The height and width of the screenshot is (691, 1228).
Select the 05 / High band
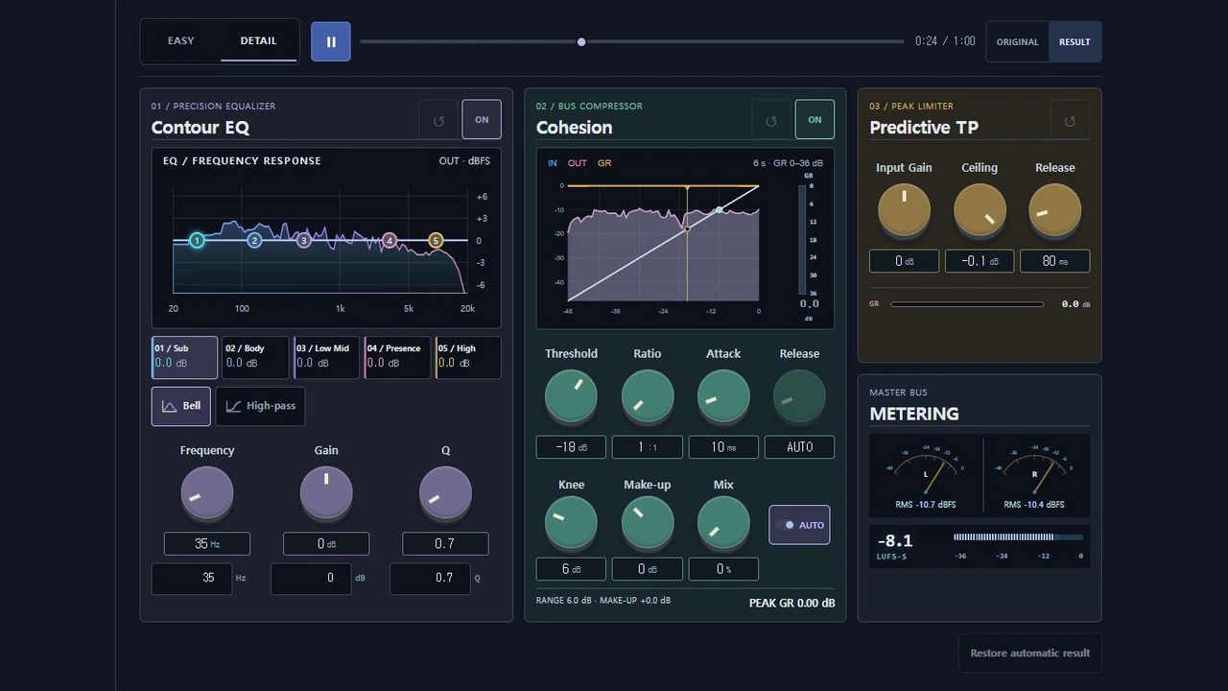coord(468,357)
